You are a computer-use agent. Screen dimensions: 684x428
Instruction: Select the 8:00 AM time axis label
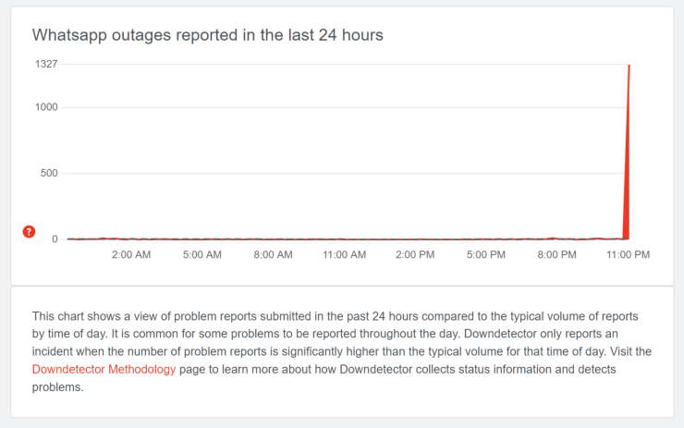pyautogui.click(x=274, y=255)
